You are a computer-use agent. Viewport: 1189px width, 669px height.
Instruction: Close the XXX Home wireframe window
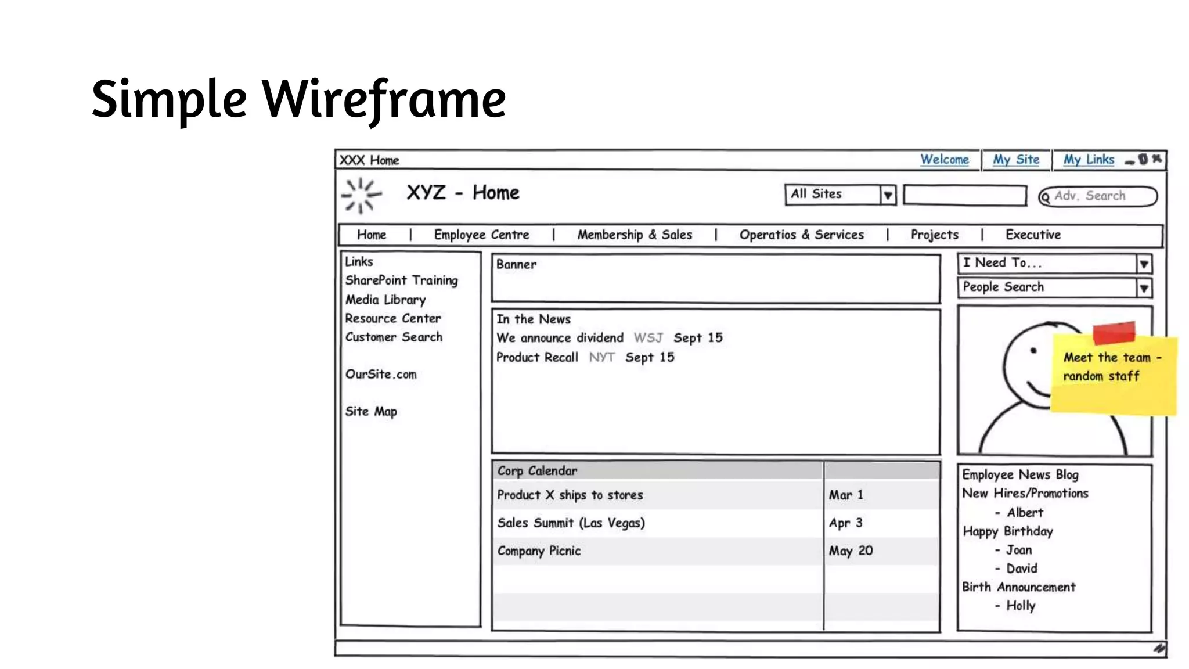coord(1156,159)
